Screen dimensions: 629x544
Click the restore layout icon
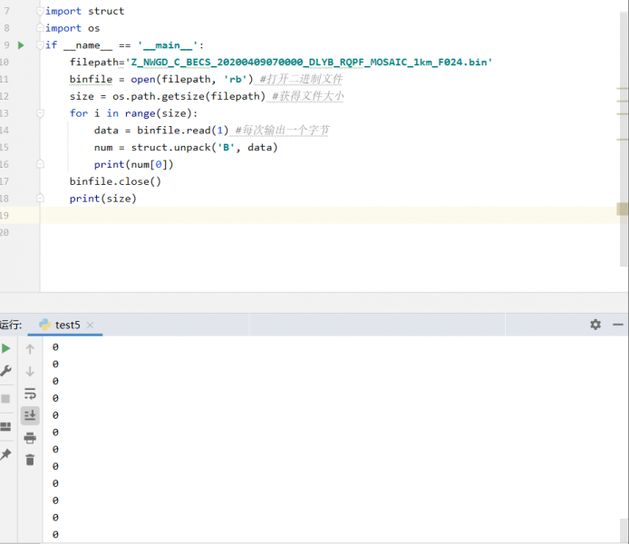(6, 426)
